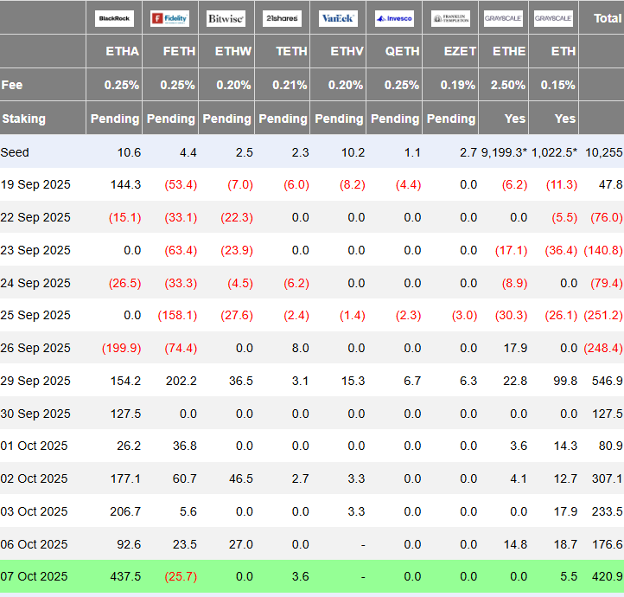Select the 29 Sep 2025 date cell
Screen dimensions: 624x597
click(36, 381)
